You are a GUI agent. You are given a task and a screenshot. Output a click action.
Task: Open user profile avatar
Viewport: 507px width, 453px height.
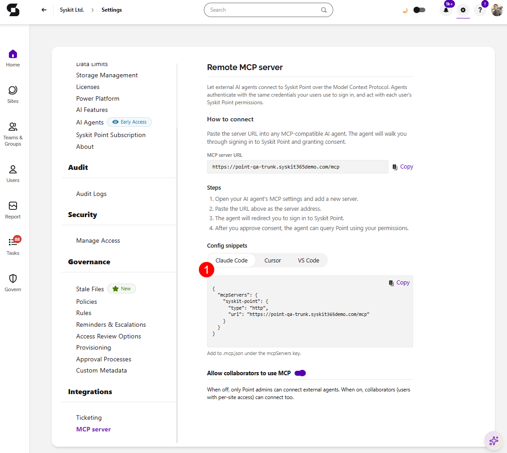click(497, 10)
